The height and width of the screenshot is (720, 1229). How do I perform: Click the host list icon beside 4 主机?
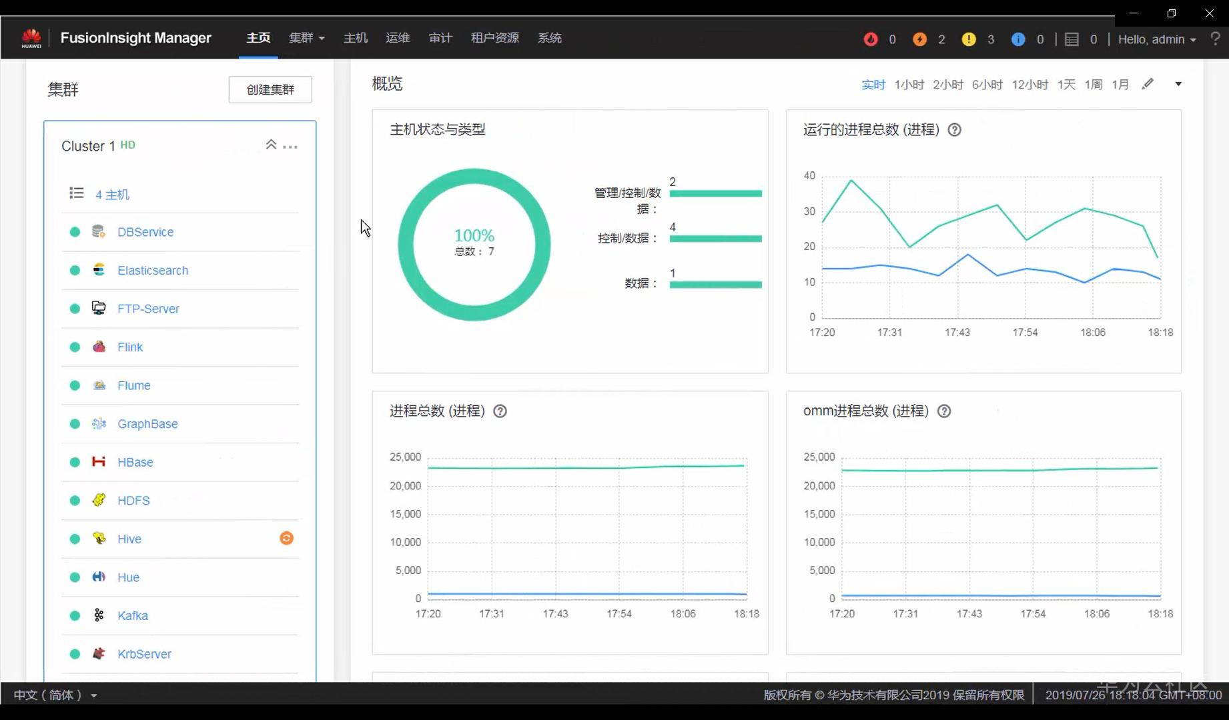77,193
